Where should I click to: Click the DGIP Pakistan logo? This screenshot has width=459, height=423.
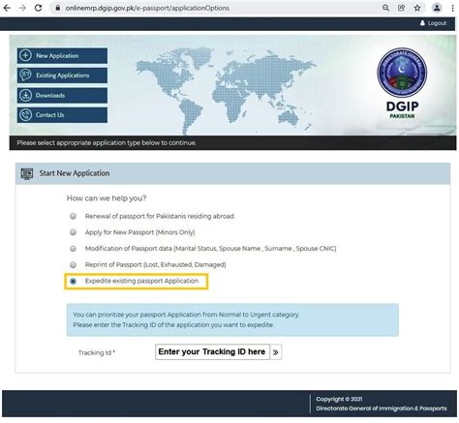(x=402, y=83)
